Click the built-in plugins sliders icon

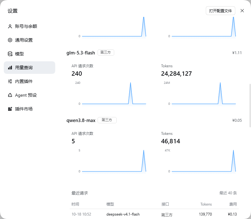[10, 81]
